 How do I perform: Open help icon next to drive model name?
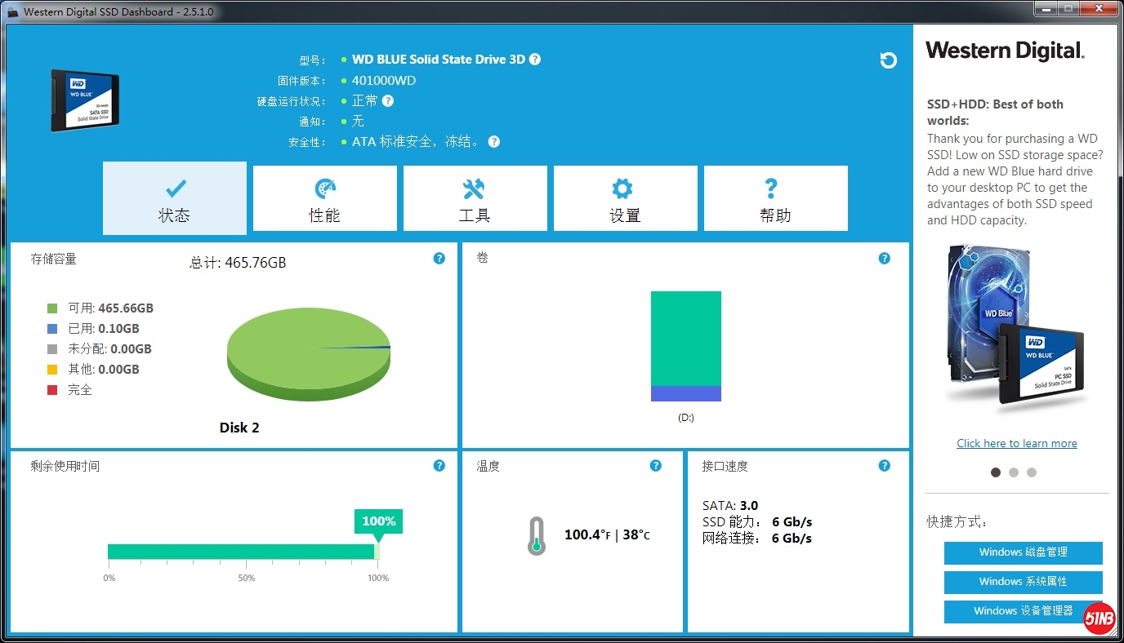[534, 60]
